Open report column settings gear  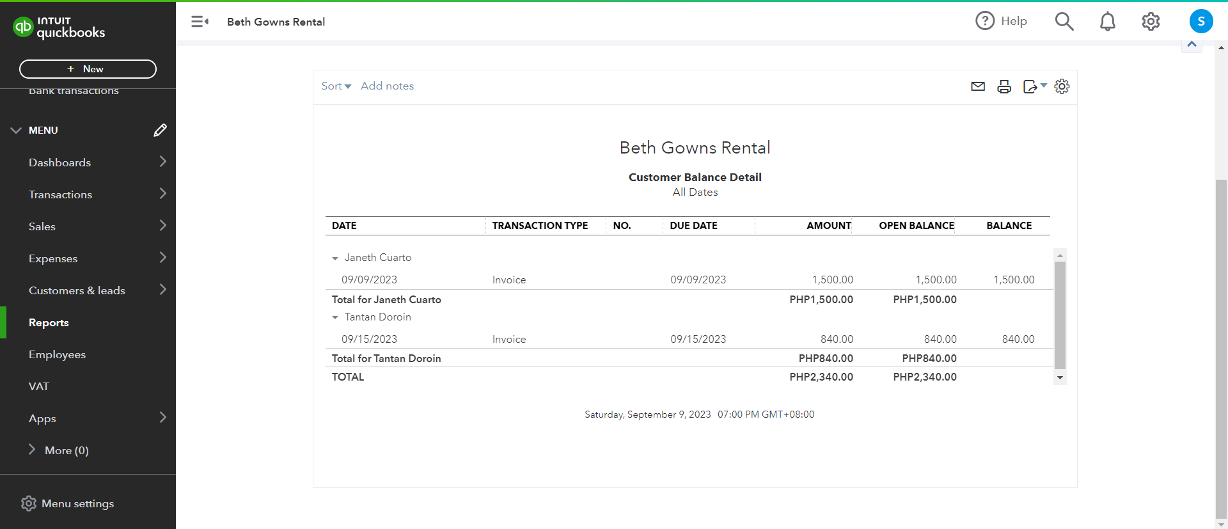click(x=1062, y=86)
